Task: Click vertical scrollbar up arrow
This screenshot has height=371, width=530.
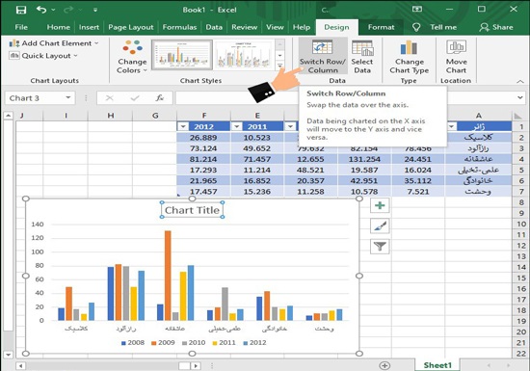Action: click(8, 116)
